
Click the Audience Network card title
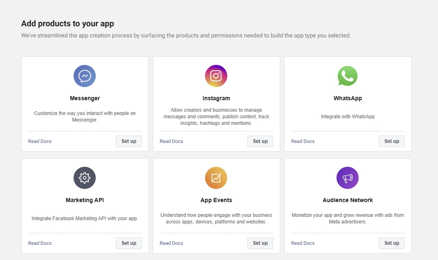point(348,200)
